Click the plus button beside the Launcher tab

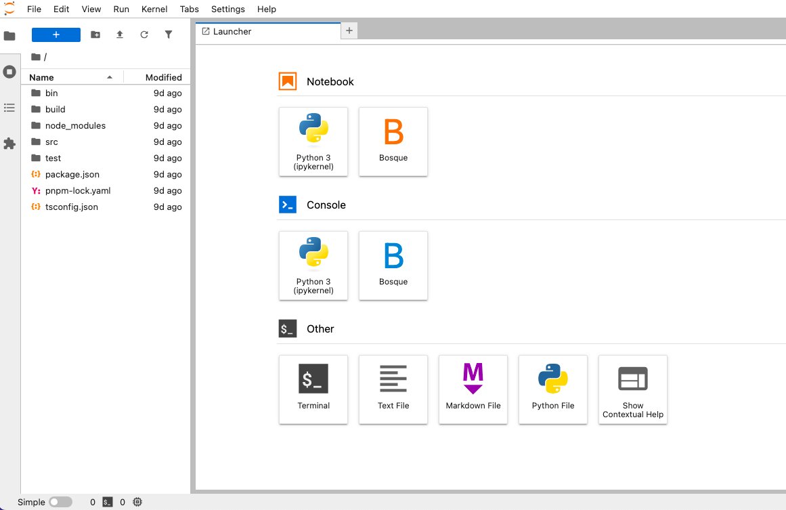tap(349, 31)
